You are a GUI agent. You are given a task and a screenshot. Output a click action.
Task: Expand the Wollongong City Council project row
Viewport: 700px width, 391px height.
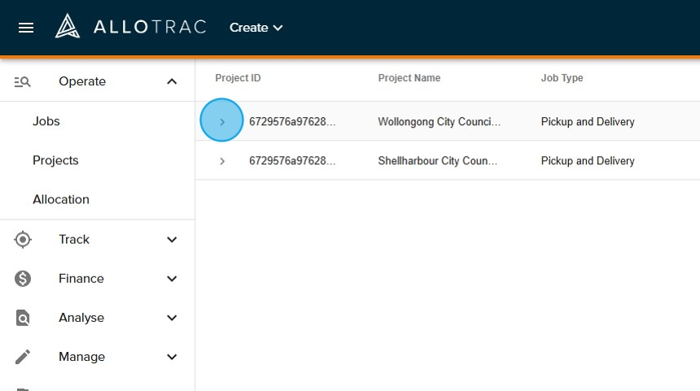pos(222,121)
